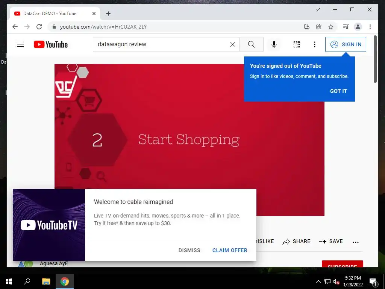Open a new browser tab
The width and height of the screenshot is (385, 289).
108,14
